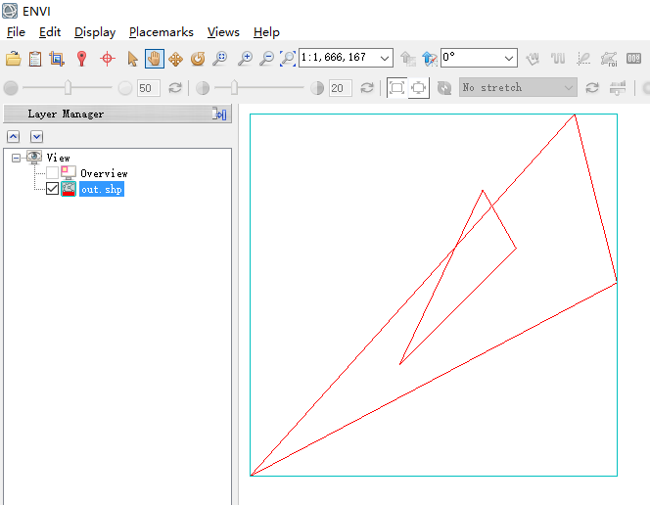
Task: Open the Placemarks menu
Action: coord(161,32)
